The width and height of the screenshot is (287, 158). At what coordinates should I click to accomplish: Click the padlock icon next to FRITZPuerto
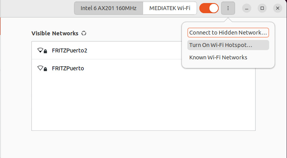pos(45,69)
